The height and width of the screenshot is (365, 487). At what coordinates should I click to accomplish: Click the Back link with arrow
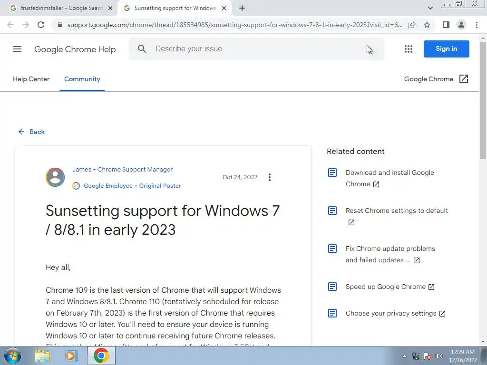coord(32,132)
